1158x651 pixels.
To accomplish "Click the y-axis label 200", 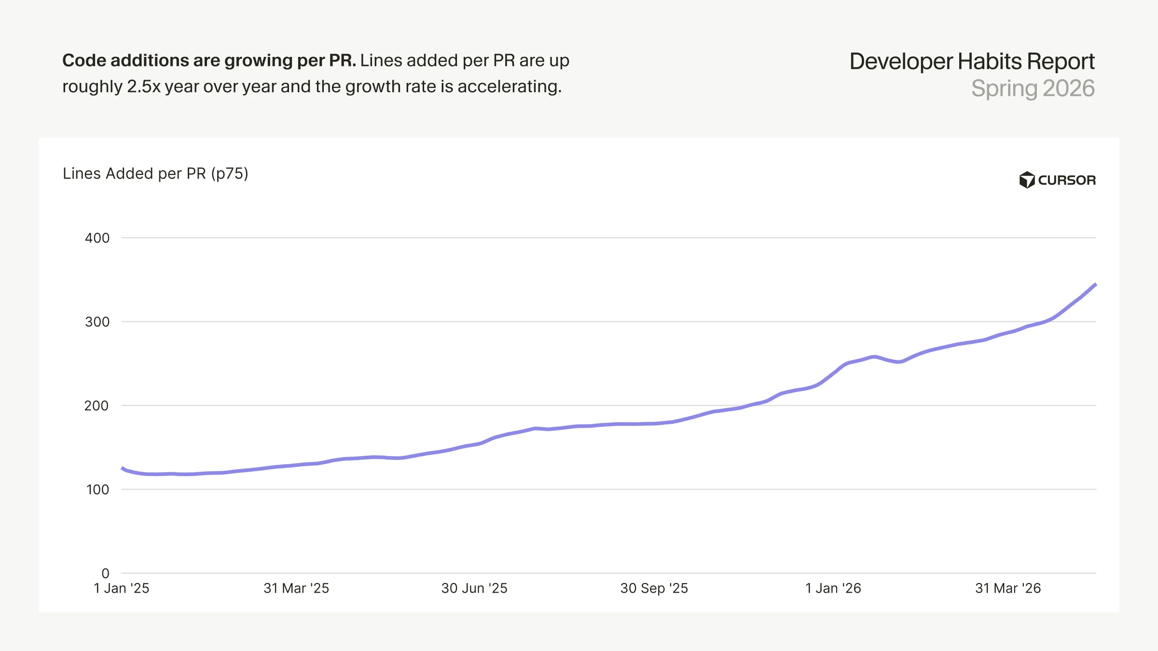I will point(96,406).
